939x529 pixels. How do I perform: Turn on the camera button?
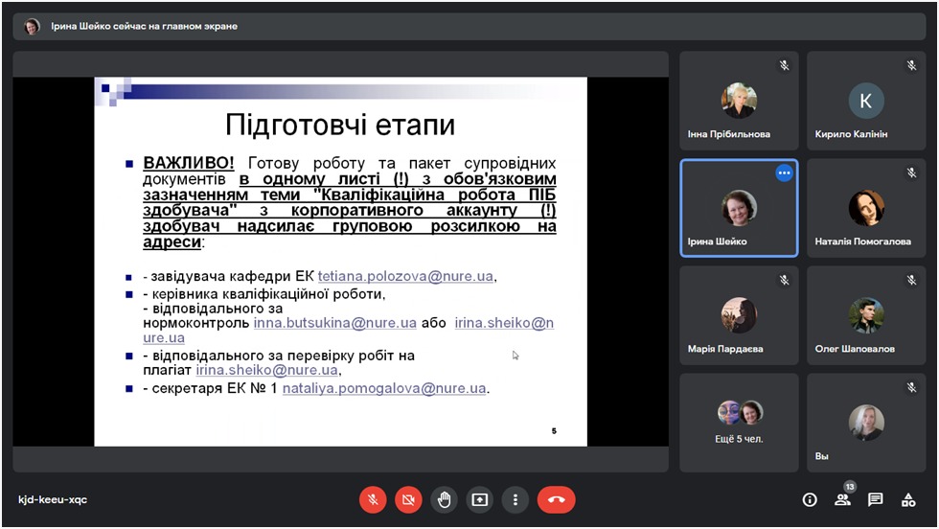tap(408, 499)
